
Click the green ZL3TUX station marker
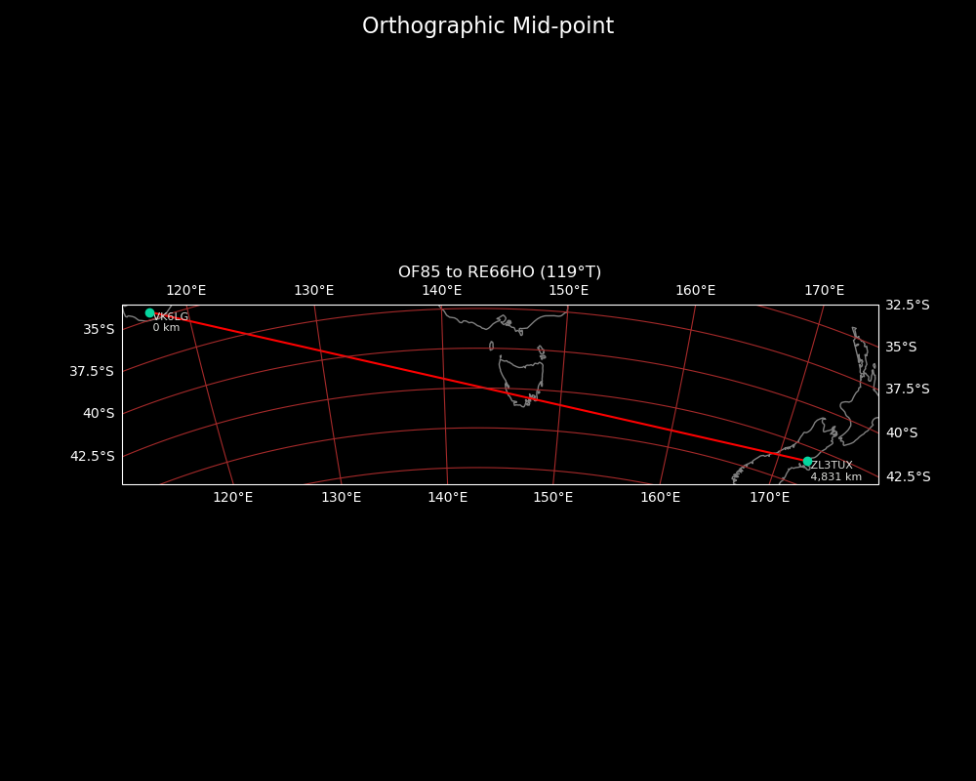pyautogui.click(x=807, y=461)
